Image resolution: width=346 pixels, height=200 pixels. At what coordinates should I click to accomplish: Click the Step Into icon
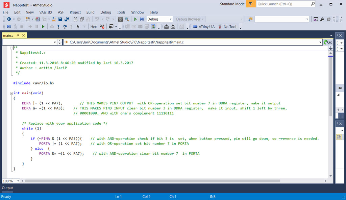tap(58, 27)
